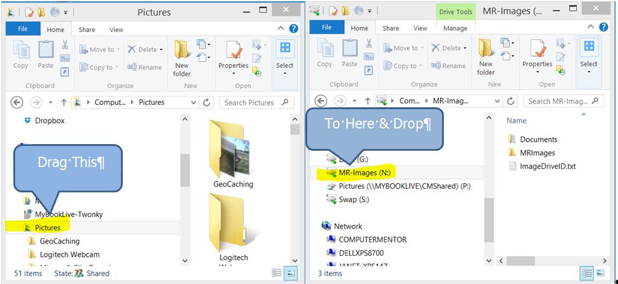This screenshot has height=284, width=618.
Task: Open Help icon in the Pictures window
Action: 294,28
